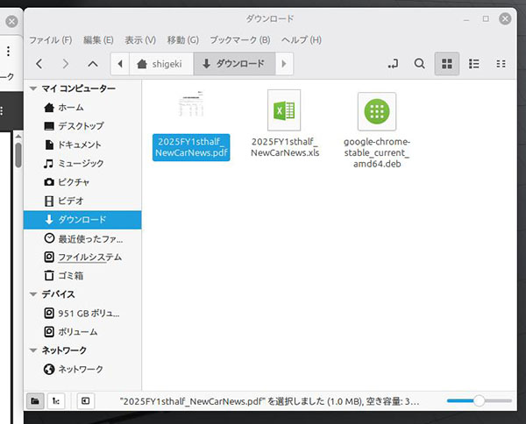Adjust the icon zoom slider
This screenshot has width=526, height=424.
click(479, 400)
